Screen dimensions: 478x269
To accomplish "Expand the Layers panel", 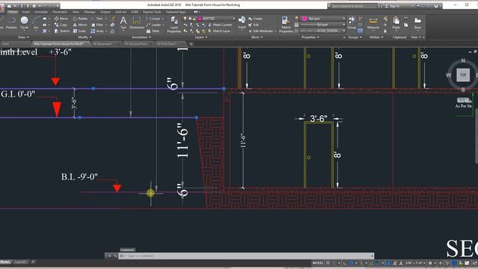I will click(201, 37).
